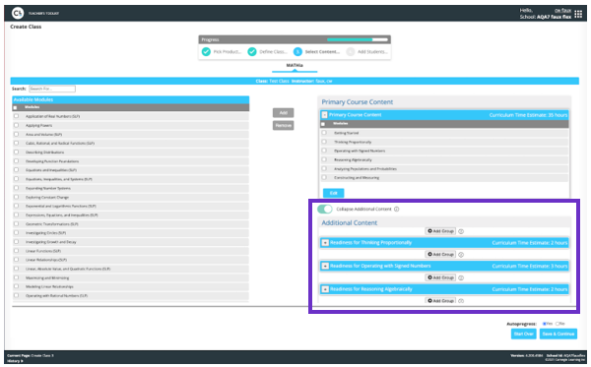Check the Thinking Proportionally primary content checkbox
591x367 pixels.
point(324,142)
